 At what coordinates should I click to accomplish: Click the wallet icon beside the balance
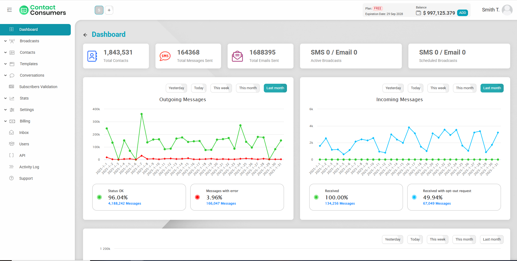418,13
